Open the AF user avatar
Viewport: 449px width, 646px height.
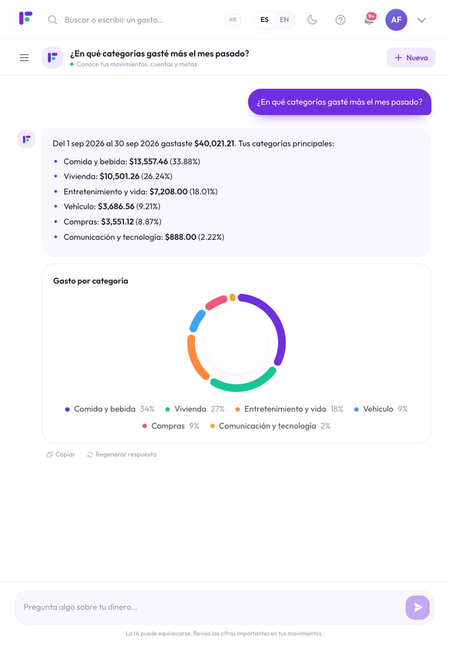[396, 20]
